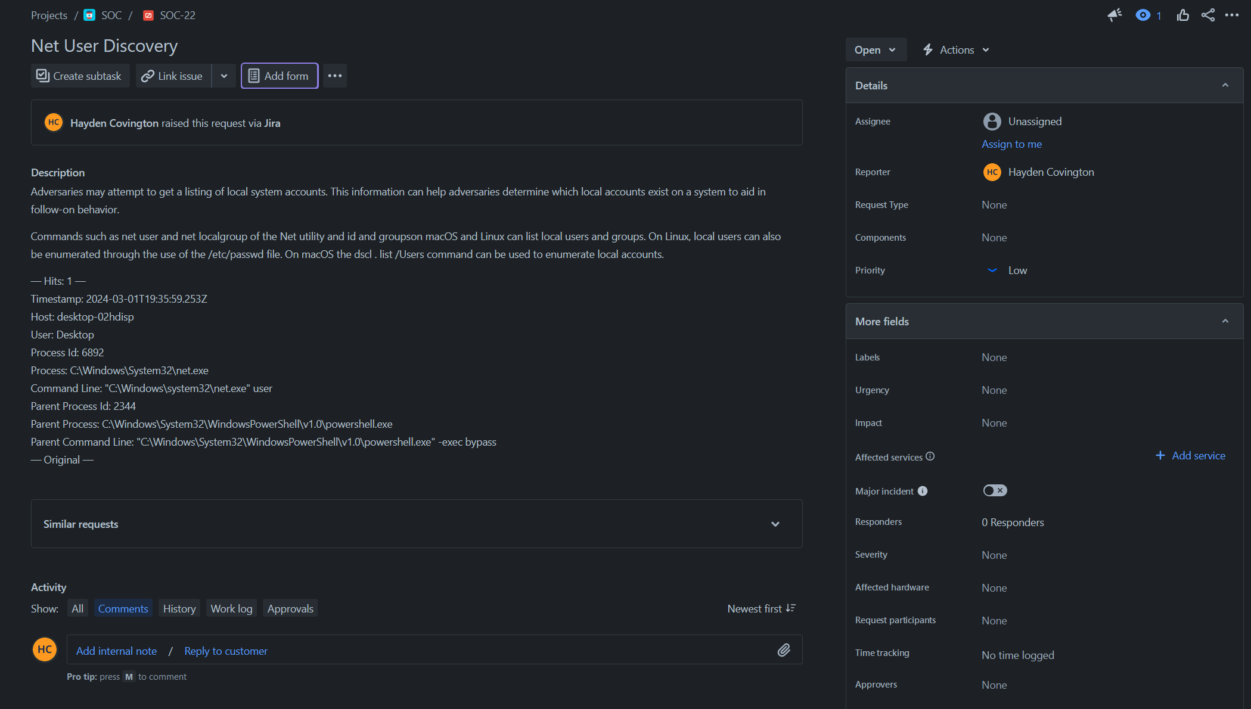Viewport: 1251px width, 709px height.
Task: Click the feedback megaphone icon
Action: (1115, 15)
